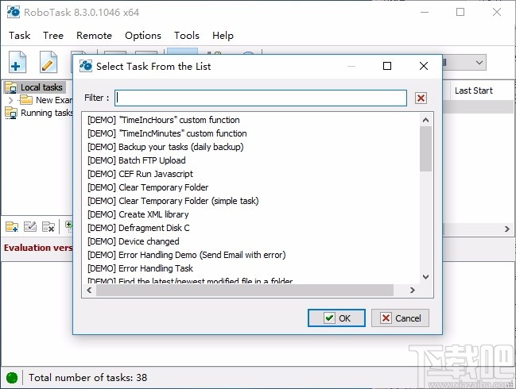Click the edit folder icon
Screen dimensions: 516x389
point(30,226)
